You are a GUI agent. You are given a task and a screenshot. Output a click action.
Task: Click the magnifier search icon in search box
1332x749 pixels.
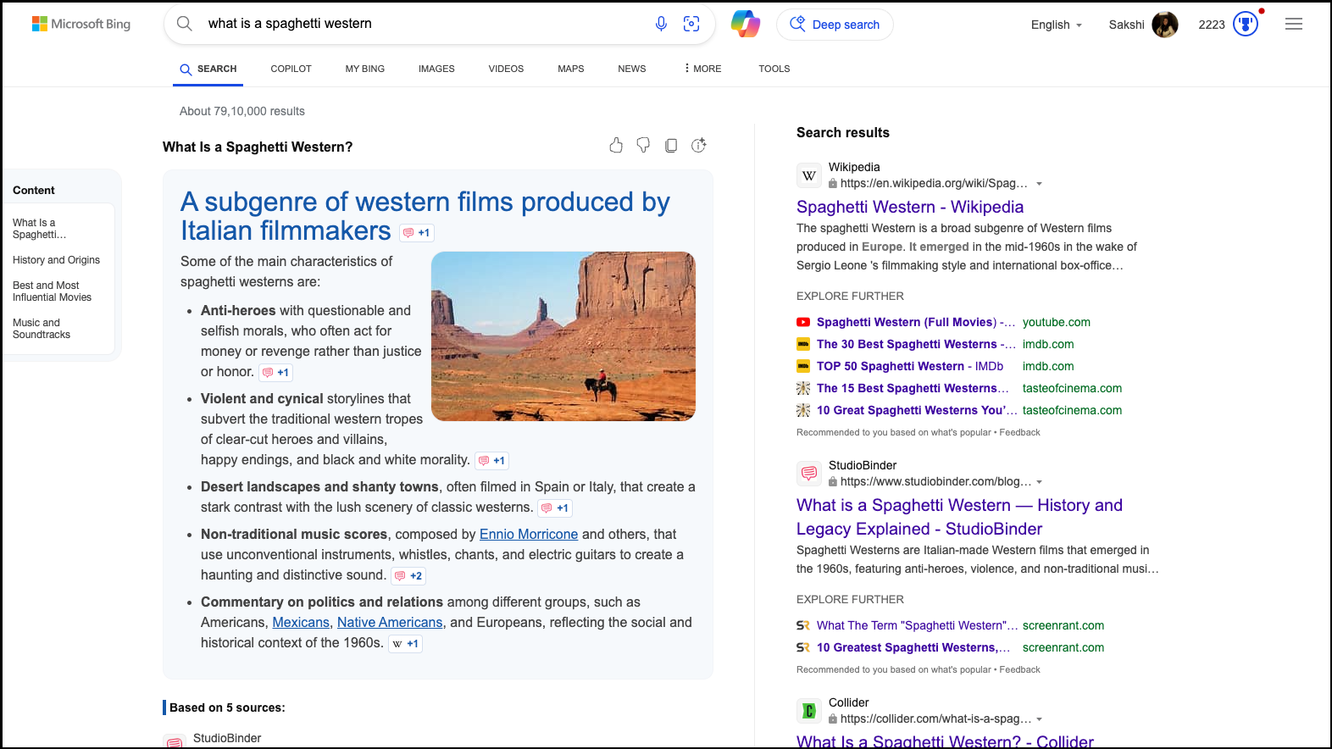click(185, 24)
